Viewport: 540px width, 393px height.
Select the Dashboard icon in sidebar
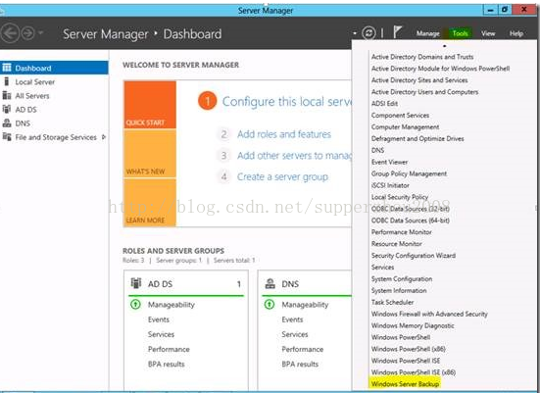7,68
